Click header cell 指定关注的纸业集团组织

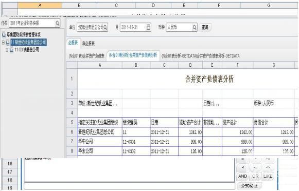coord(100,122)
